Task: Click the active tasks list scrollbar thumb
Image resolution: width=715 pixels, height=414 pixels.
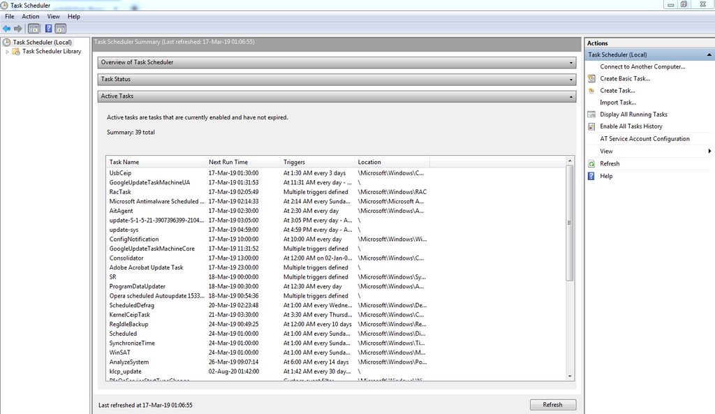Action: point(570,223)
